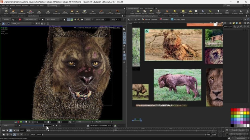Click the play forward button
250x140 pixels.
tap(14, 130)
